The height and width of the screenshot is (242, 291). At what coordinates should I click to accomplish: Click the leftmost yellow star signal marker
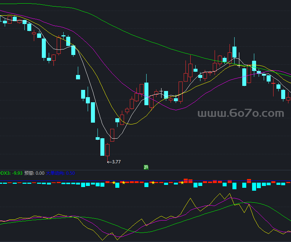click(x=114, y=183)
